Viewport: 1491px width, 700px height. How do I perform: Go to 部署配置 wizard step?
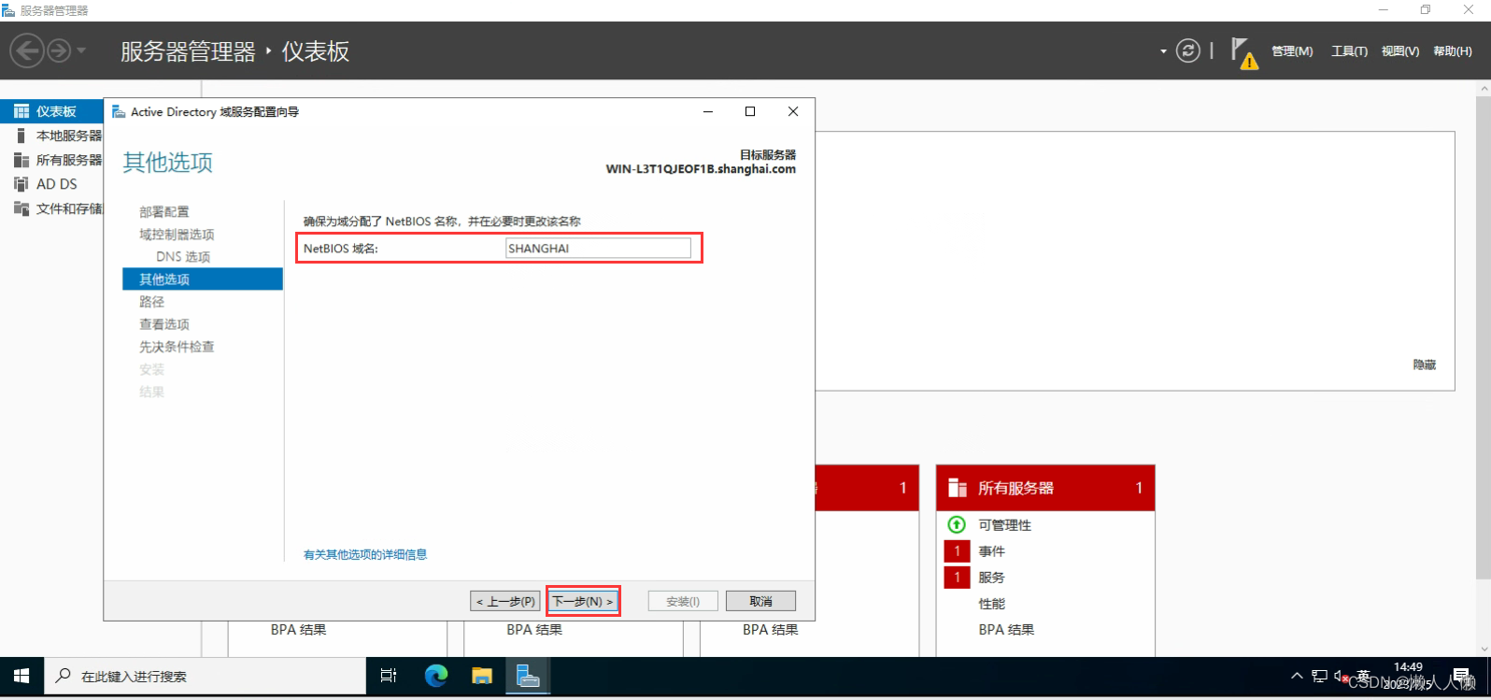coord(164,212)
